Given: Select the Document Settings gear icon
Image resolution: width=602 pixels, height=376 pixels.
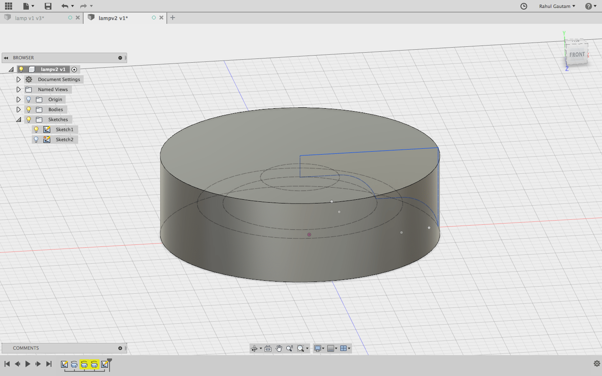Looking at the screenshot, I should 29,79.
